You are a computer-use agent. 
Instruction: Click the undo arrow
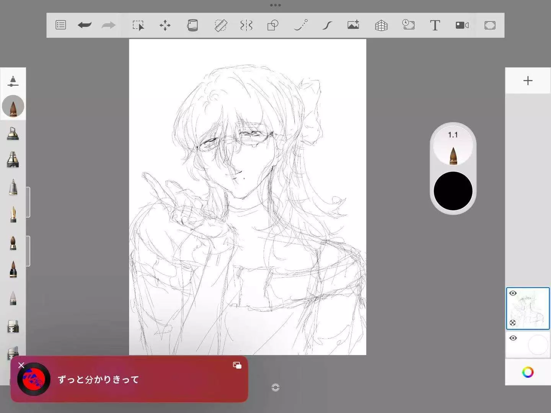click(84, 25)
